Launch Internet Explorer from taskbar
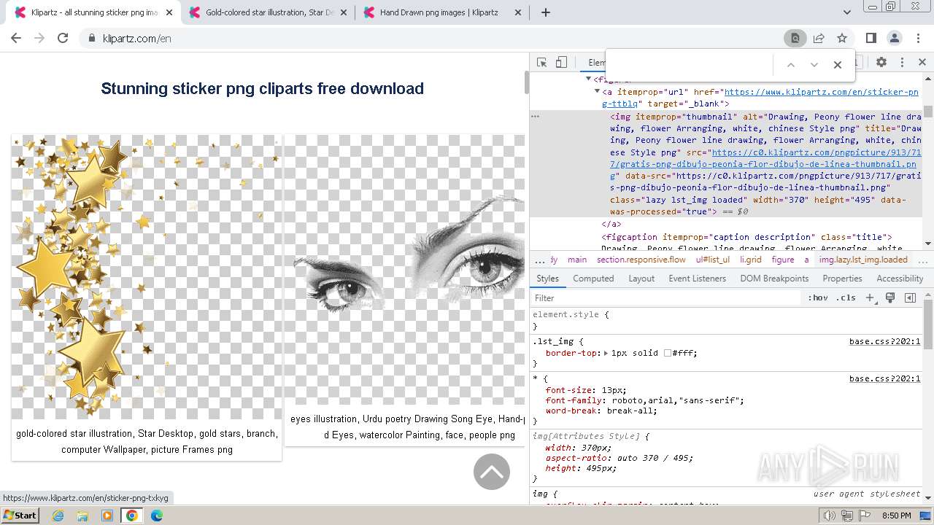The image size is (934, 525). pos(58,516)
